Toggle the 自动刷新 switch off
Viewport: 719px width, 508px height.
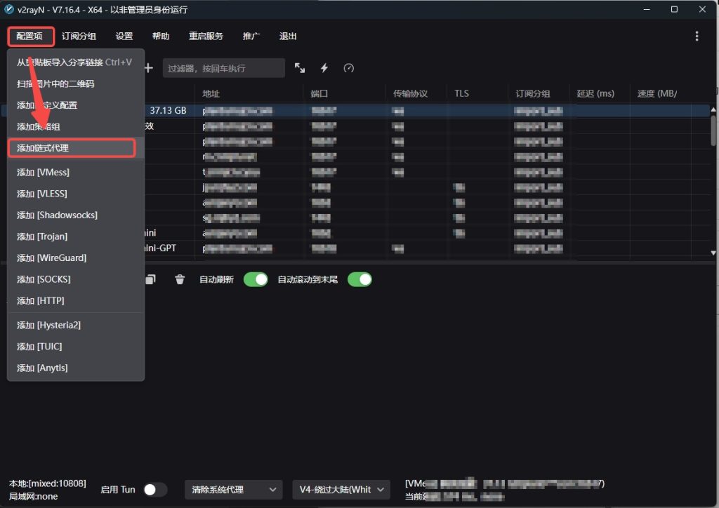pyautogui.click(x=256, y=279)
